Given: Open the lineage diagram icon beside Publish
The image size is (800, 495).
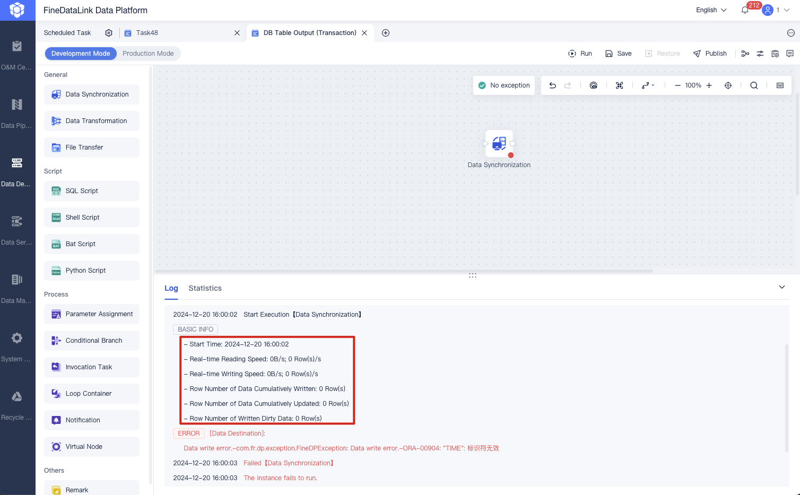Looking at the screenshot, I should tap(745, 54).
